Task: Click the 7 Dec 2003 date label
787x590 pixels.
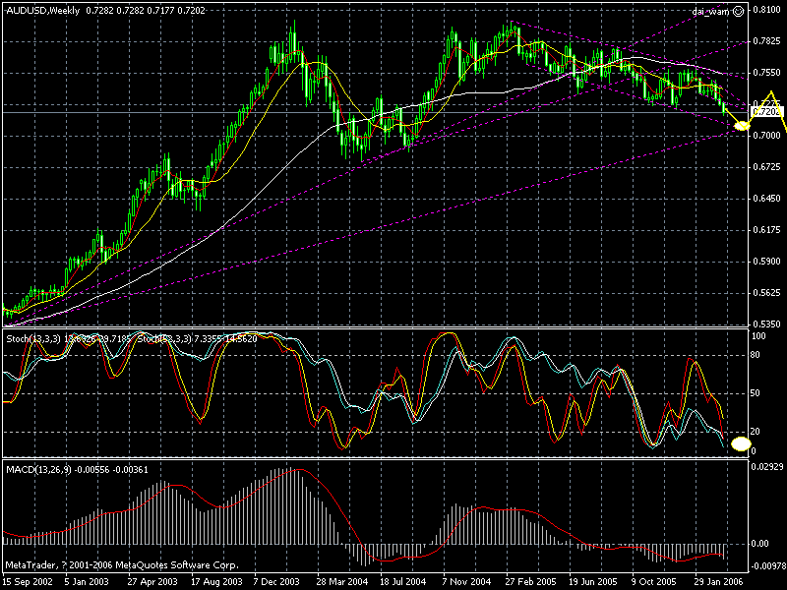Action: (275, 582)
